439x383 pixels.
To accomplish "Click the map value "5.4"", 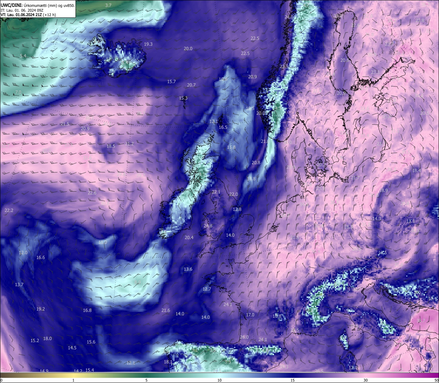I will click(23, 56).
